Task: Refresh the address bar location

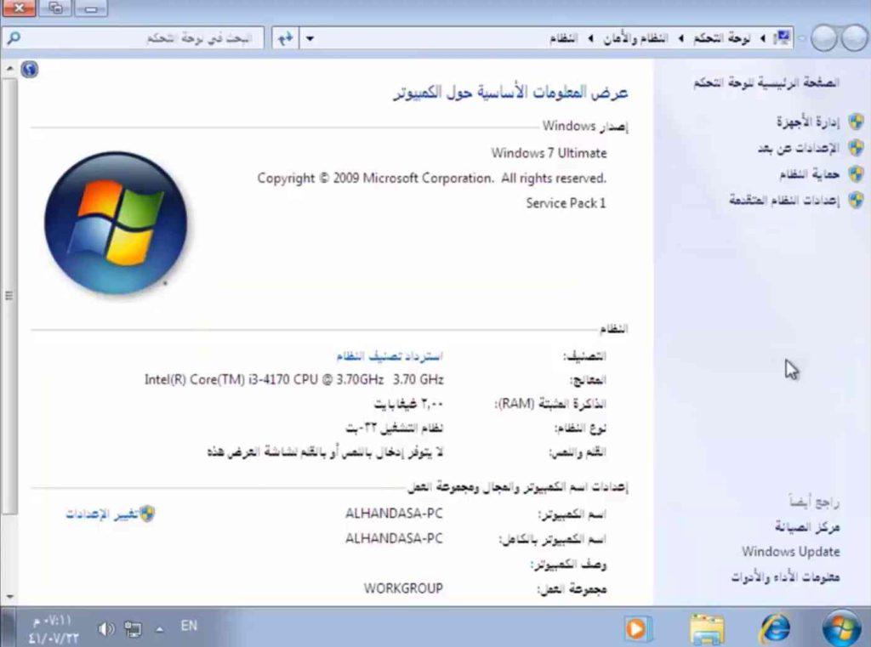Action: click(286, 38)
